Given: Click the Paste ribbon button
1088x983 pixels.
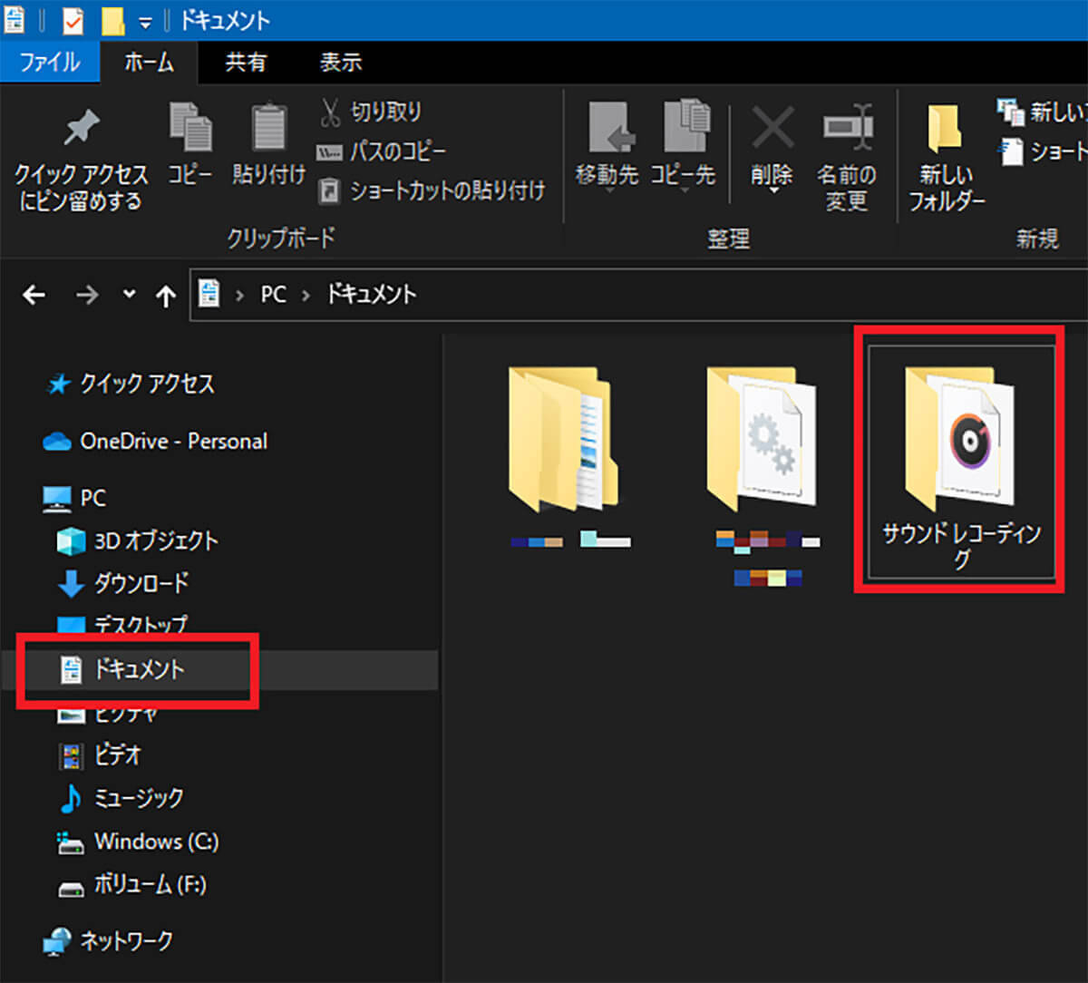Looking at the screenshot, I should tap(267, 143).
